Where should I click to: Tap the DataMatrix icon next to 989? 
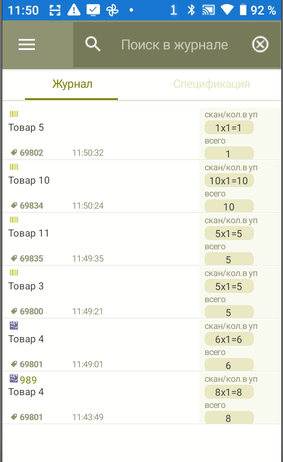[x=14, y=378]
